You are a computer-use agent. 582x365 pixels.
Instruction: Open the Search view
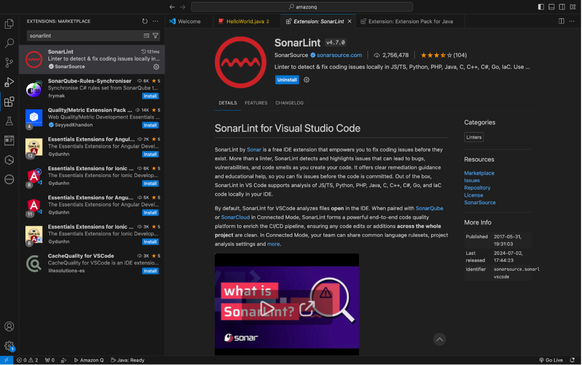(x=9, y=43)
